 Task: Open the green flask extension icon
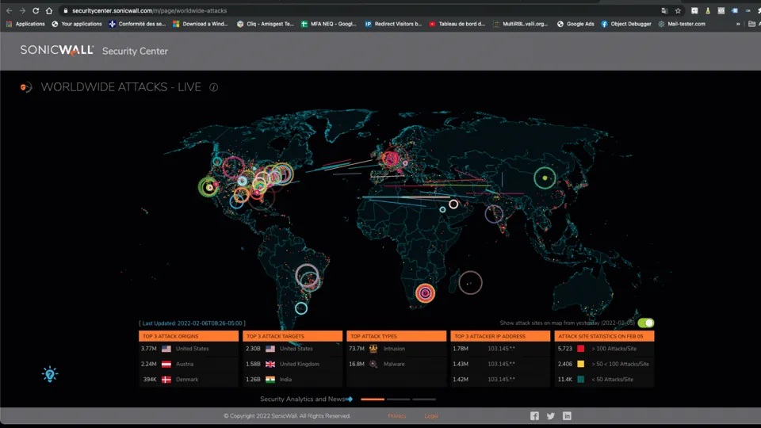[x=708, y=10]
